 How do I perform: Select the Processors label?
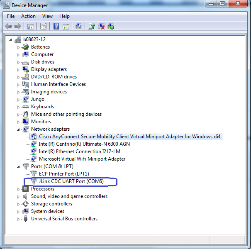click(x=43, y=189)
